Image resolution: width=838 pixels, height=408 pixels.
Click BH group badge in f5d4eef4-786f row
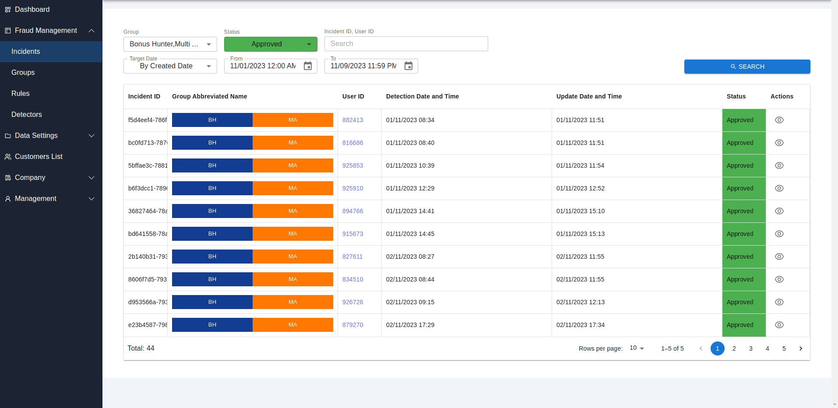click(212, 120)
